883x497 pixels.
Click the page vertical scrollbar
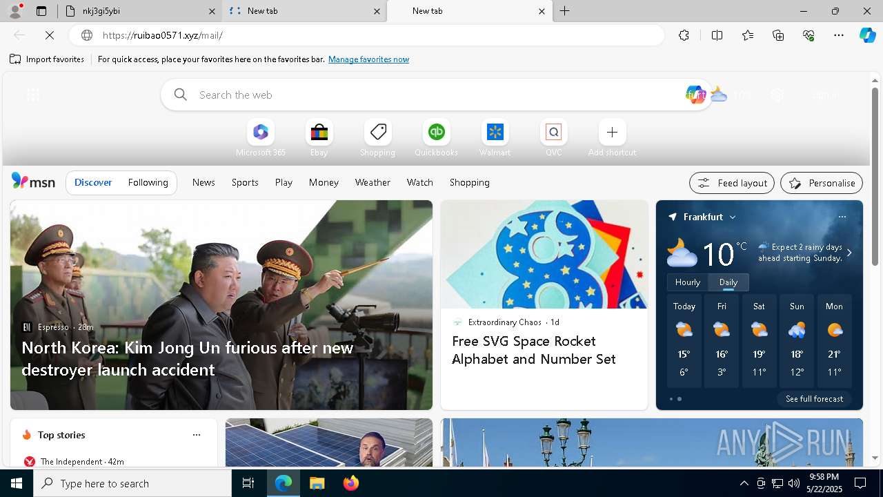(875, 177)
